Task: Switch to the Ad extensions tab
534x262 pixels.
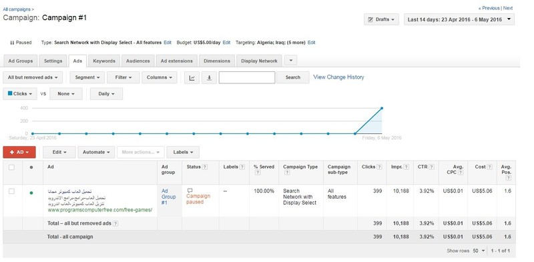Action: pyautogui.click(x=176, y=61)
